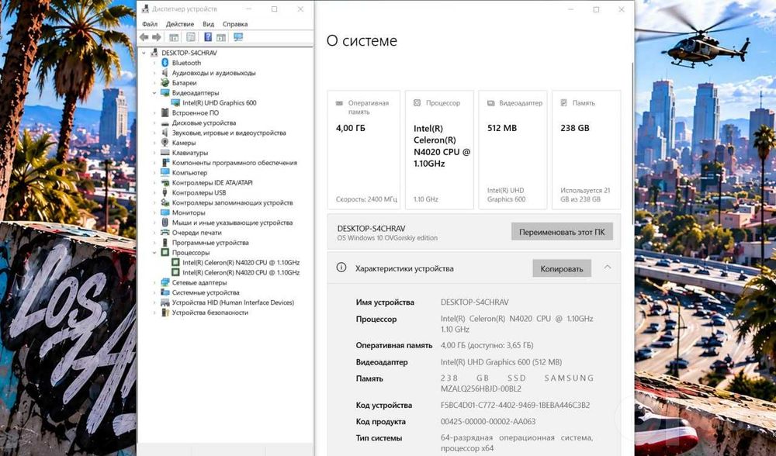Screen dimensions: 776x456
Task: Select Компоненты программного обеспечения item
Action: click(234, 163)
